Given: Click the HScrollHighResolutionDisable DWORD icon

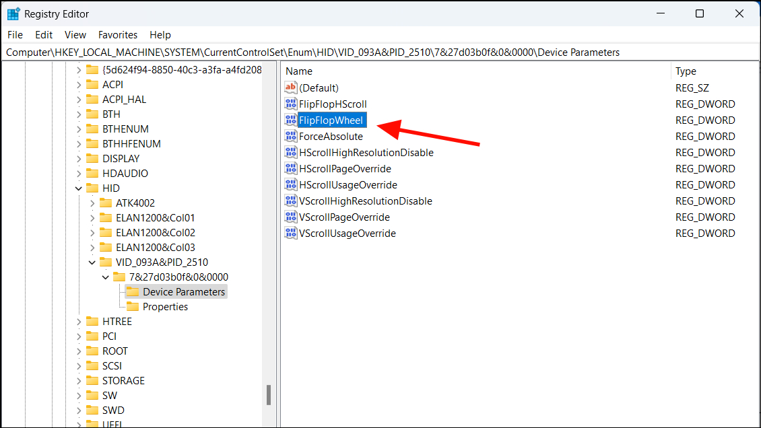Looking at the screenshot, I should tap(290, 152).
